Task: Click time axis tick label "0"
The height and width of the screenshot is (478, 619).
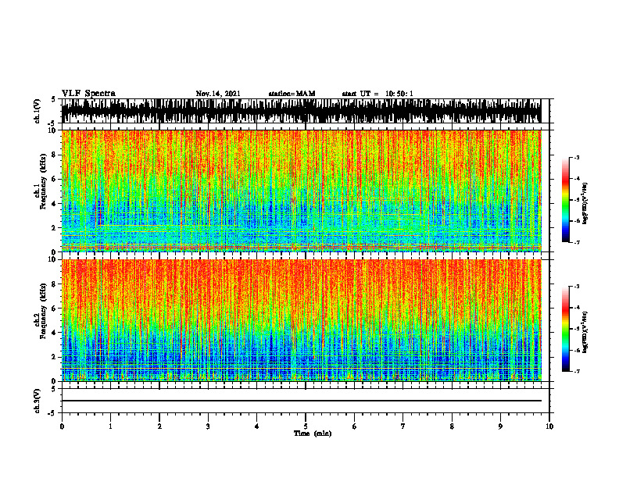Action: pos(62,426)
